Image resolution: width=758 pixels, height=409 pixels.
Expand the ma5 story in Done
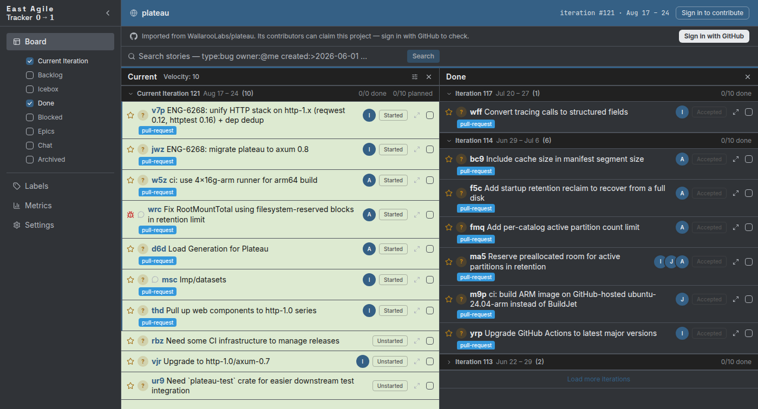pos(736,261)
